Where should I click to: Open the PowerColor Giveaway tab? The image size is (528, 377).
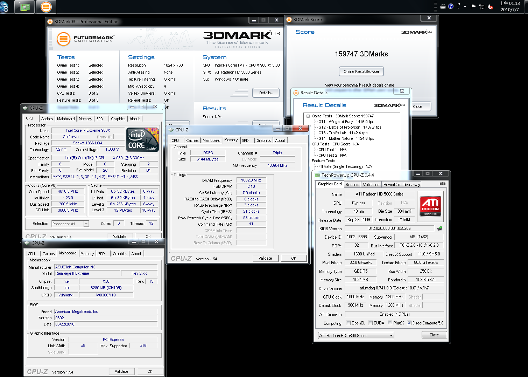[402, 185]
